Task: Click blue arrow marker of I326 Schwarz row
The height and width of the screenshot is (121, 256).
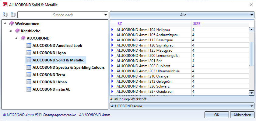Action: pos(112,86)
